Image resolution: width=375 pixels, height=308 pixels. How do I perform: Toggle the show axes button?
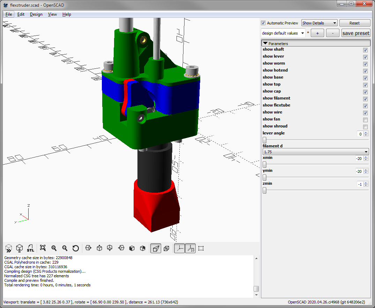pos(179,248)
